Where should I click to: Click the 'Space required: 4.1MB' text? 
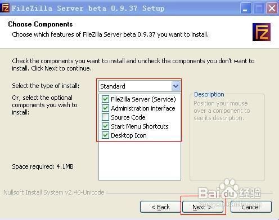pos(43,166)
